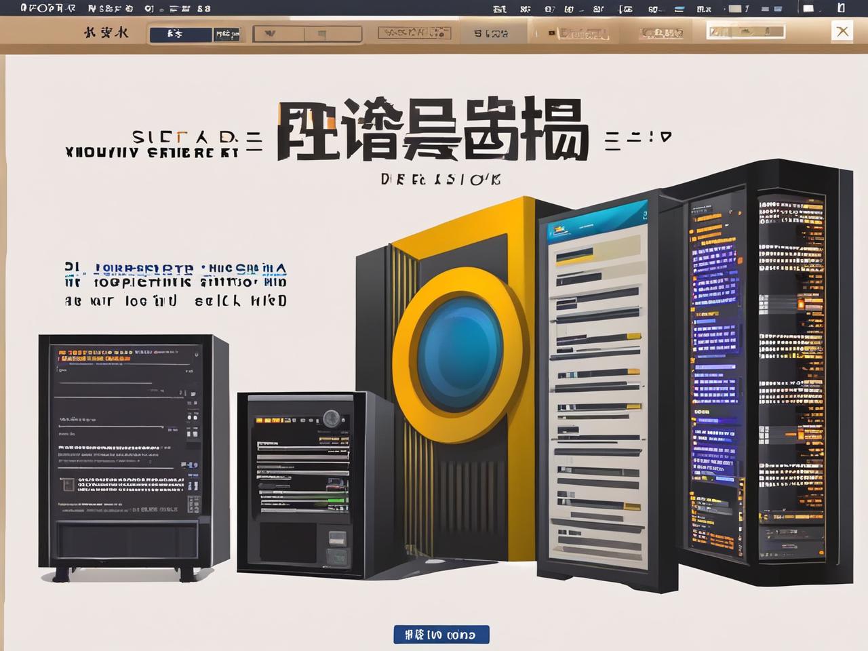Click the dark blue highlighted tab in toolbar
Image resolution: width=868 pixels, height=651 pixels.
coord(180,34)
